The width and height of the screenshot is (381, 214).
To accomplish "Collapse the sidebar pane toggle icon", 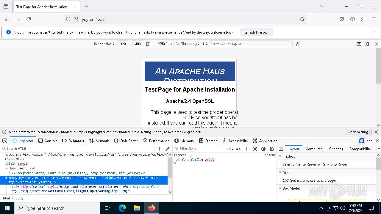I will click(x=281, y=149).
